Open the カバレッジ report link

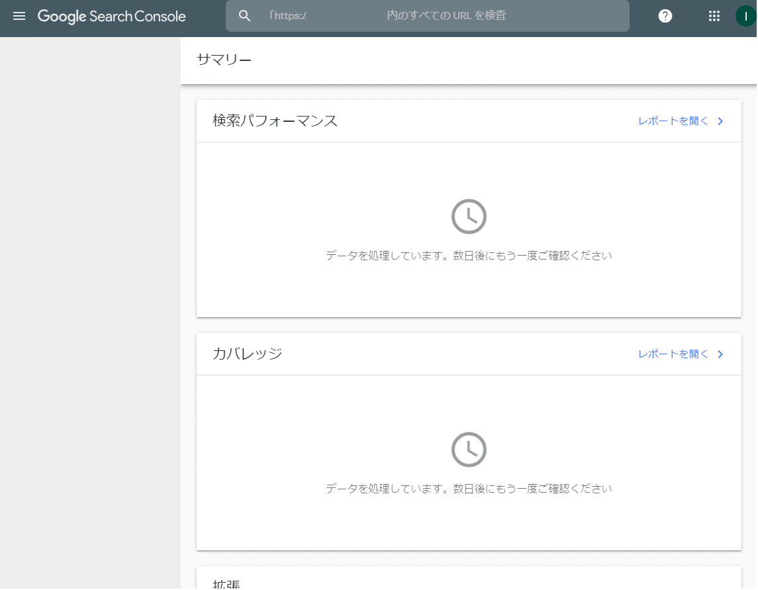pyautogui.click(x=673, y=354)
